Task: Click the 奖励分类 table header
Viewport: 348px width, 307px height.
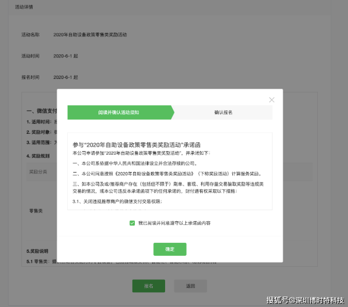Action: [x=38, y=172]
